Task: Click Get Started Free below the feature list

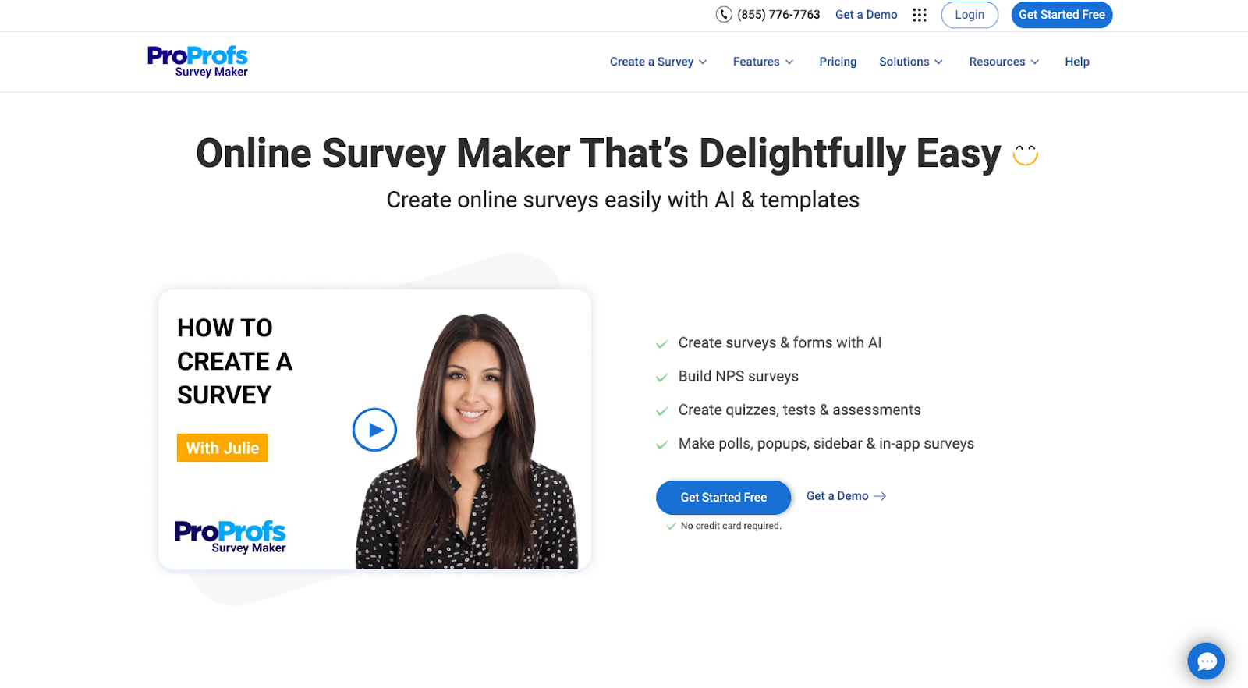Action: coord(723,498)
